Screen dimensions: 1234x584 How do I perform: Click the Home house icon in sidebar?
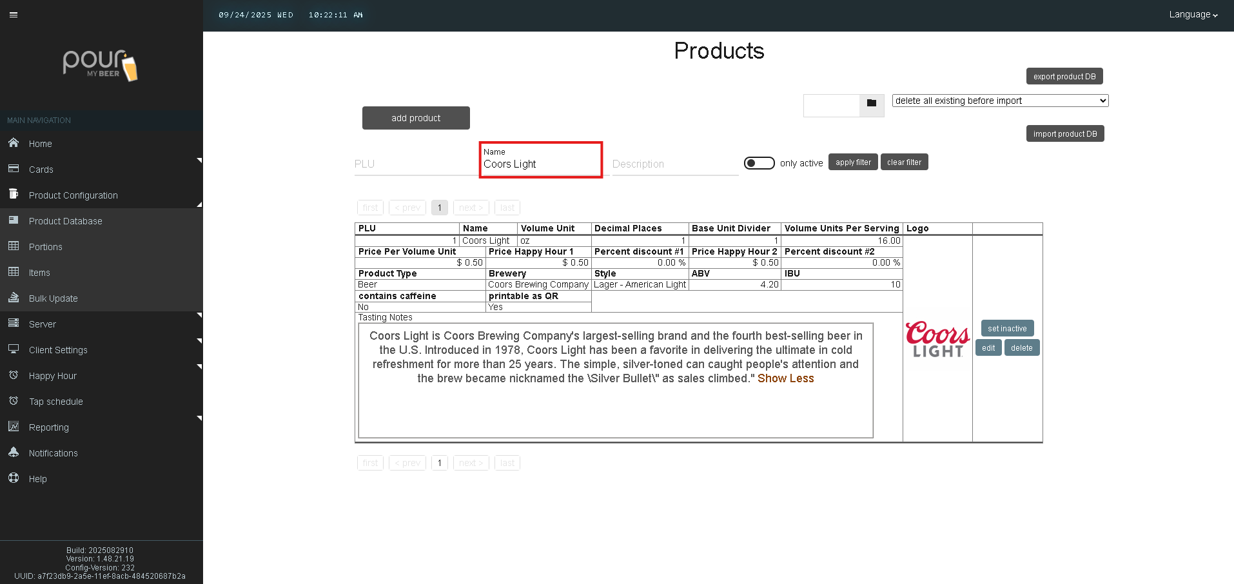(x=14, y=143)
